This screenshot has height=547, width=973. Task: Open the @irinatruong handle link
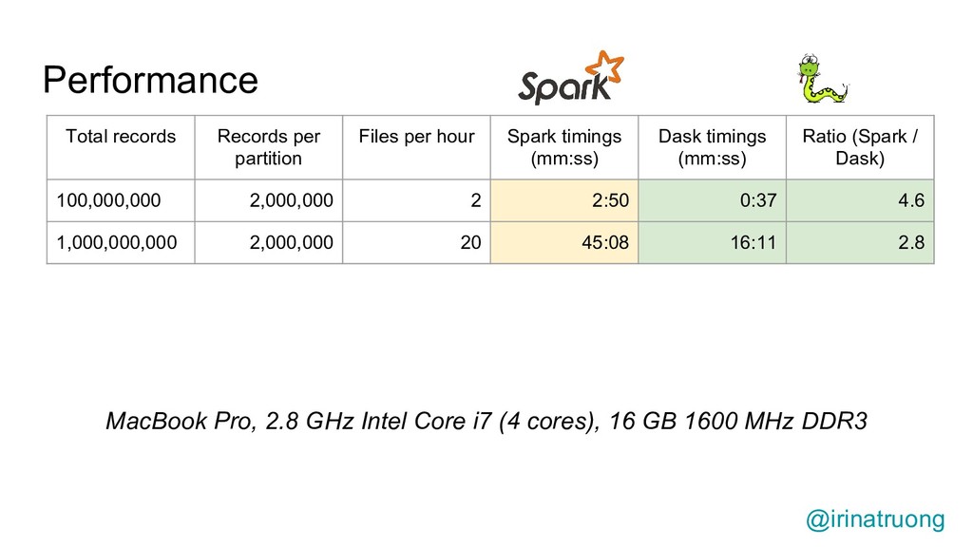click(x=875, y=519)
